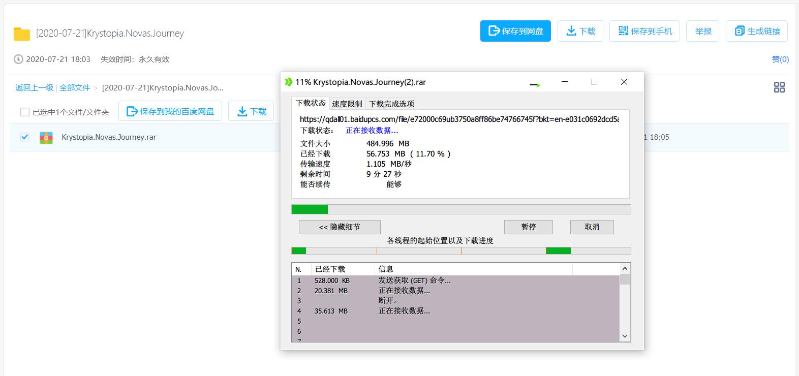Click the RAR archive icon for Krystopia.Novas.Journey.rar
The height and width of the screenshot is (376, 799).
tap(46, 137)
